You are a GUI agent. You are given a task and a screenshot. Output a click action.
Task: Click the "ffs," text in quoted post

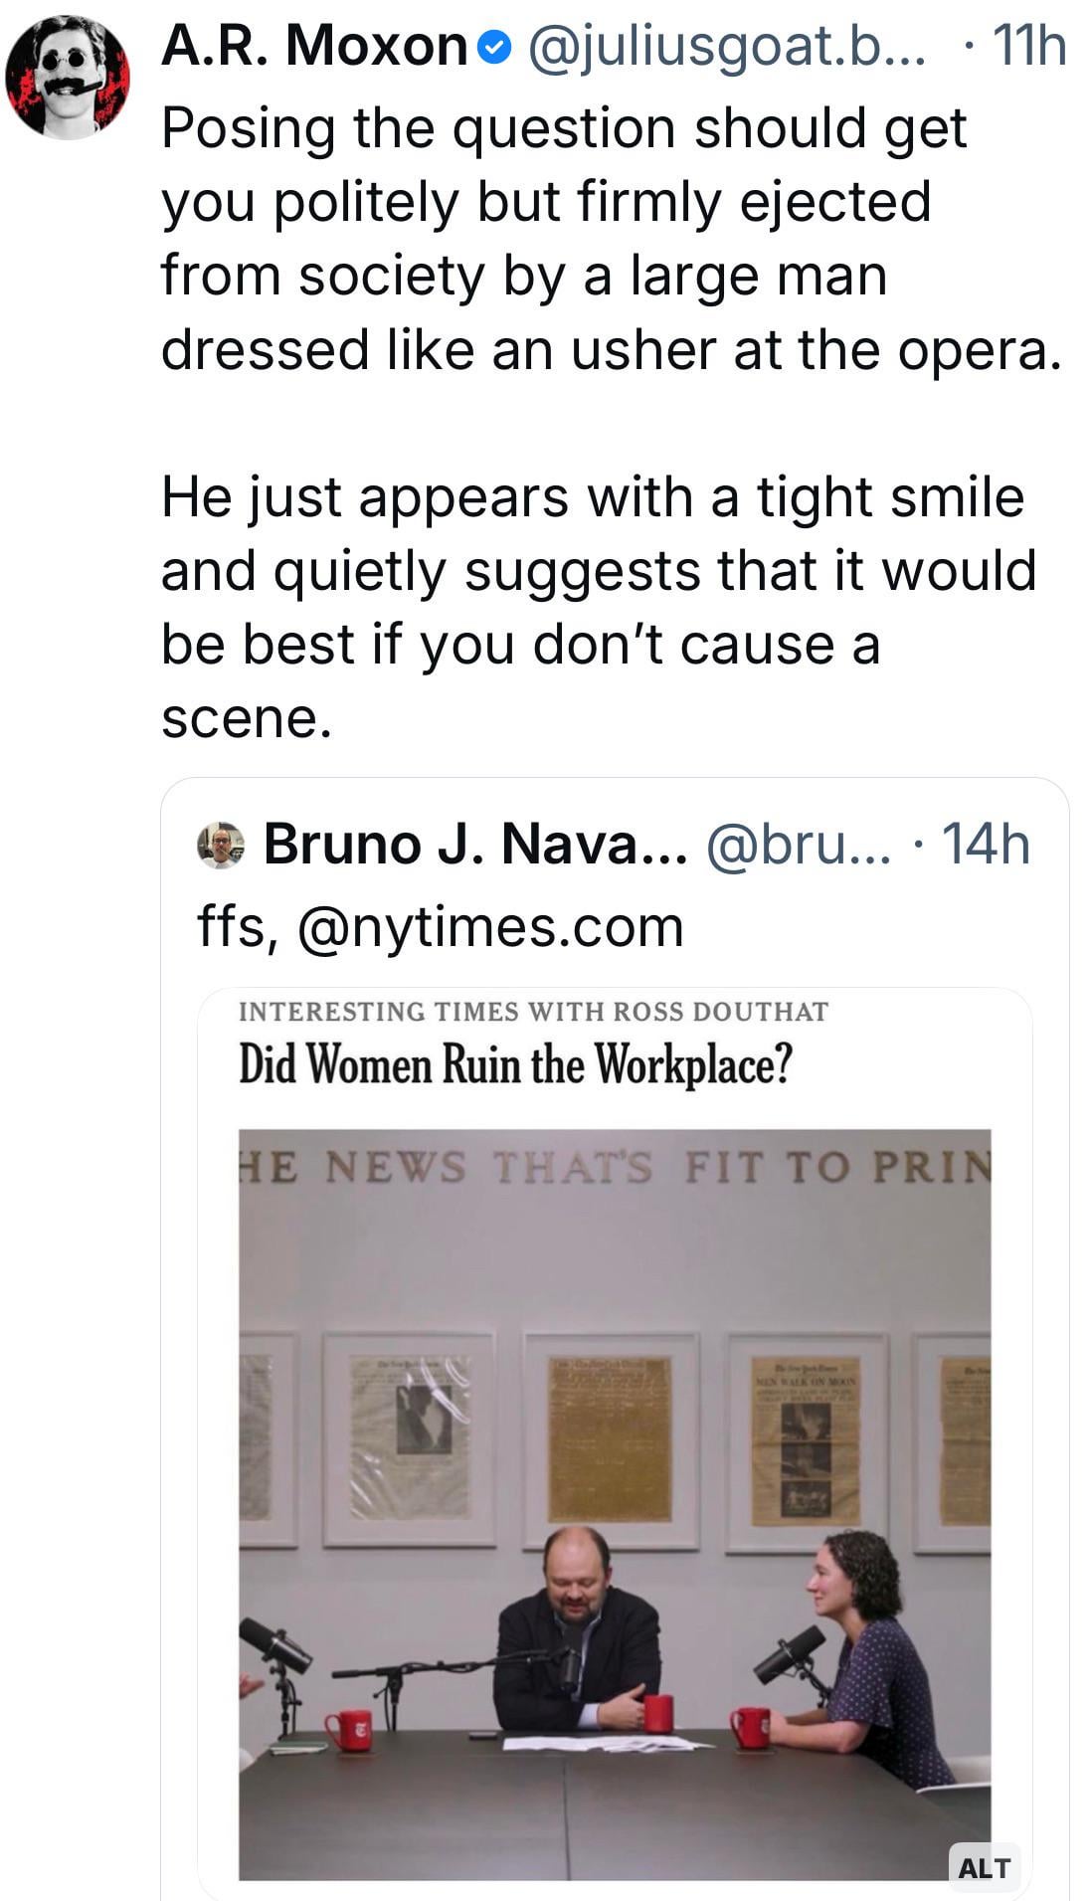[x=237, y=927]
